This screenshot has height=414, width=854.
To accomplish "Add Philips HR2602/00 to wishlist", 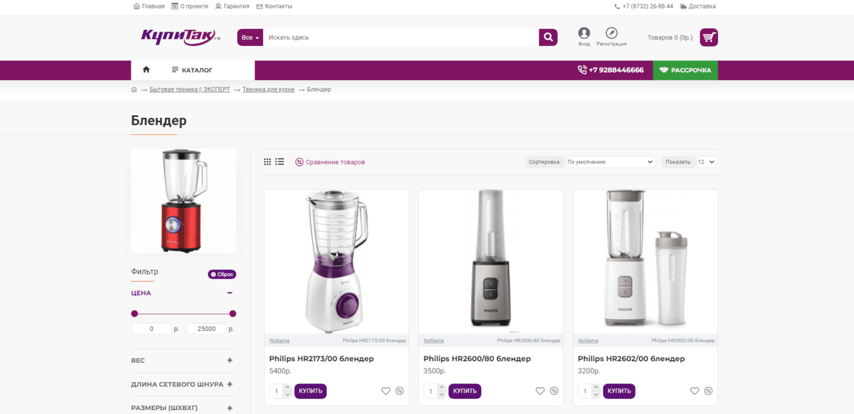I will tap(694, 391).
